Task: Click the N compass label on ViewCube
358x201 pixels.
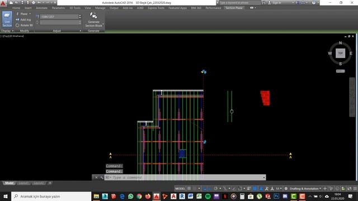Action: coord(340,43)
